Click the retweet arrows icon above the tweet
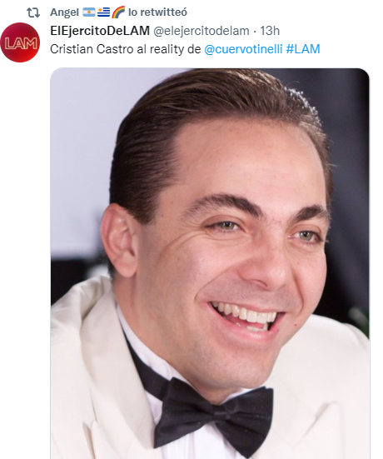The width and height of the screenshot is (383, 459). (x=33, y=12)
